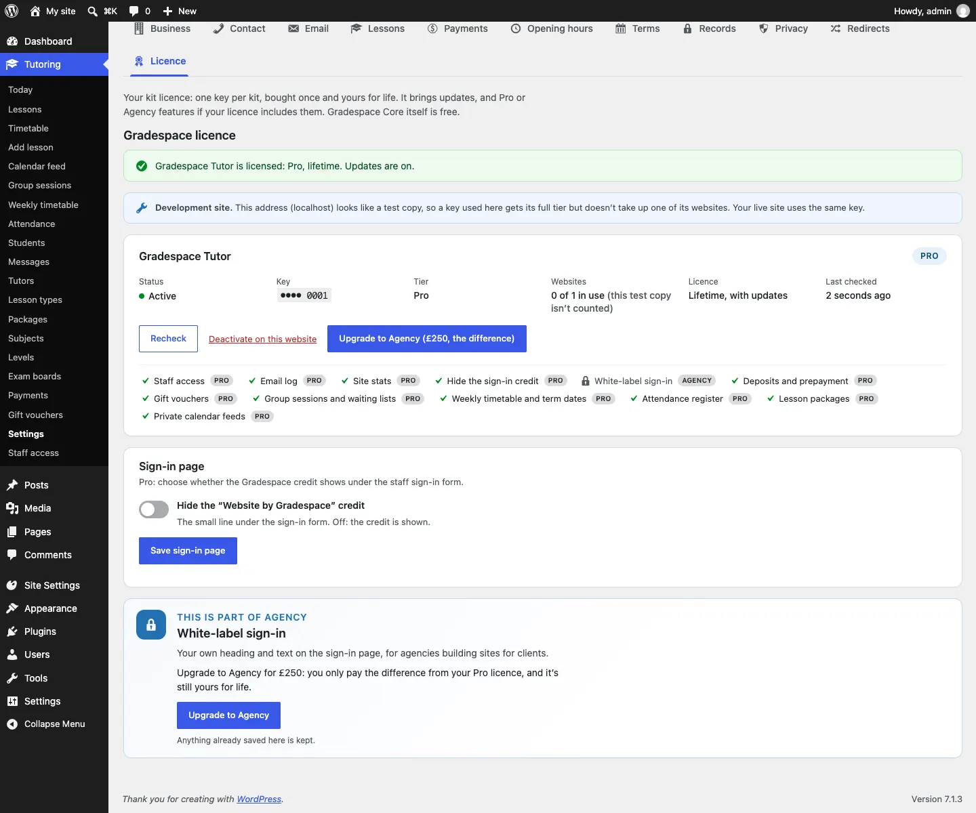
Task: Click the Plugins plug icon
Action: (x=12, y=631)
